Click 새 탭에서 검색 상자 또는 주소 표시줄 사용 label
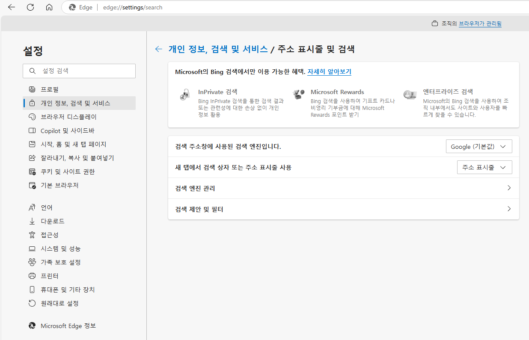Image resolution: width=529 pixels, height=340 pixels. click(x=233, y=167)
